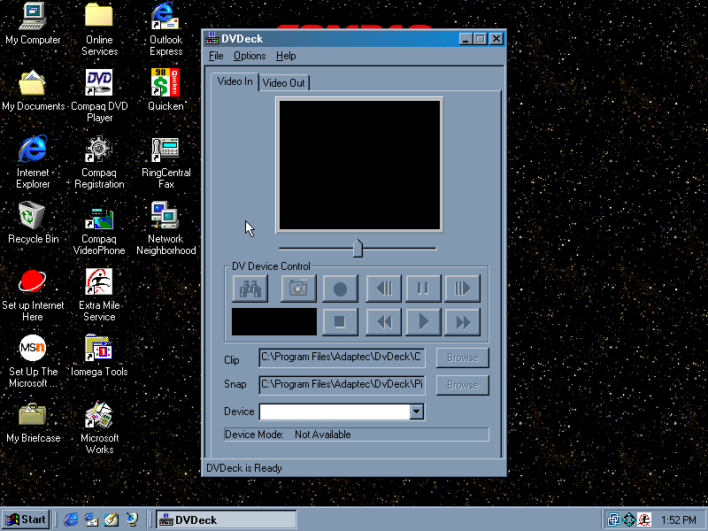Select the Set up Internet Here icon
Viewport: 708px width, 531px height.
33,295
